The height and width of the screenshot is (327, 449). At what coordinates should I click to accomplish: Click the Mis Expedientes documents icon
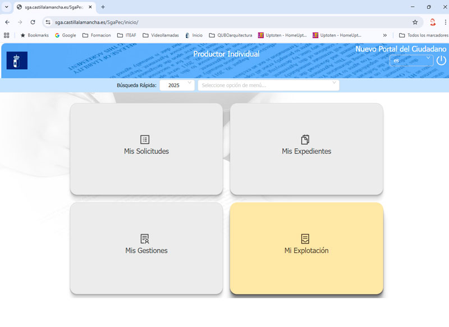[x=305, y=140]
